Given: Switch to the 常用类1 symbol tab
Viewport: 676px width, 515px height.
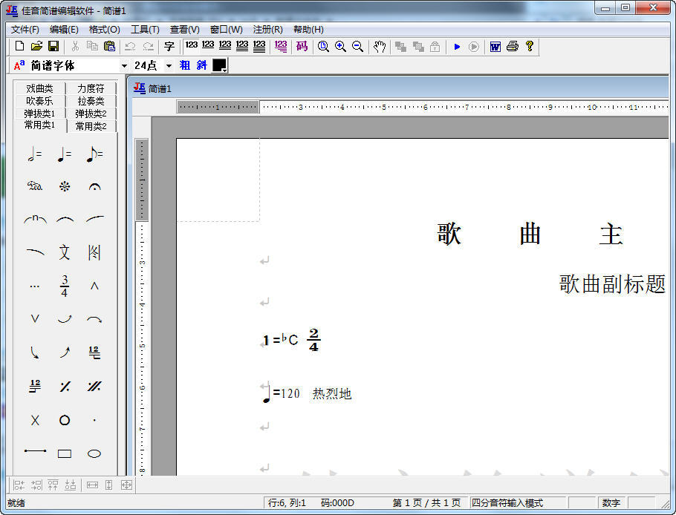Looking at the screenshot, I should click(x=39, y=125).
